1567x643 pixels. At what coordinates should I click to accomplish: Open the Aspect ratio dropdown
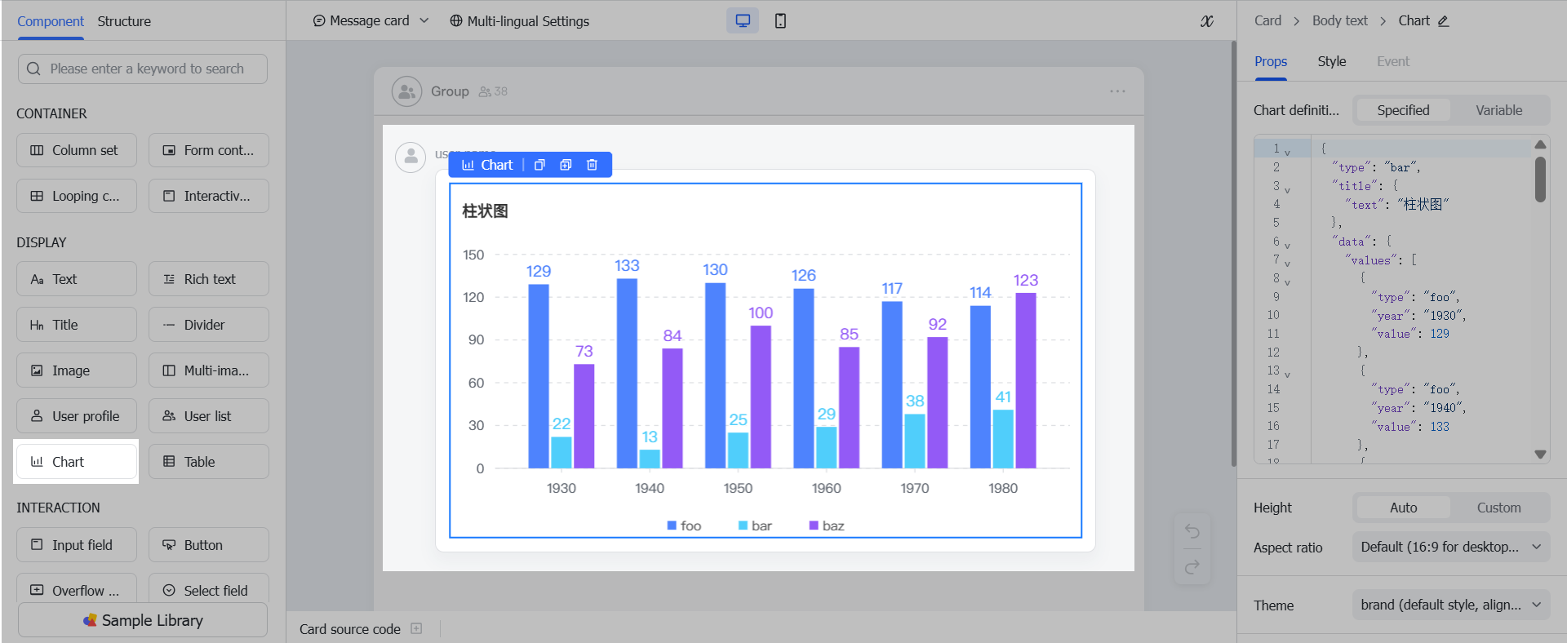tap(1451, 547)
